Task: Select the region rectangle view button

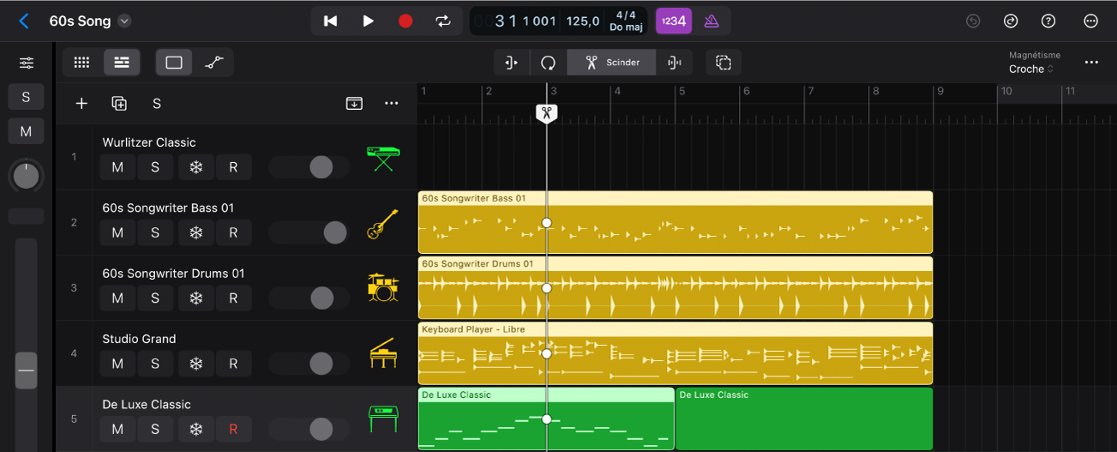Action: tap(174, 63)
